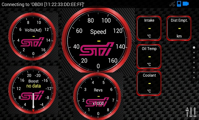The width and height of the screenshot is (199, 120).
Task: Tap the STI logo on Volts gauge
Action: (32, 42)
